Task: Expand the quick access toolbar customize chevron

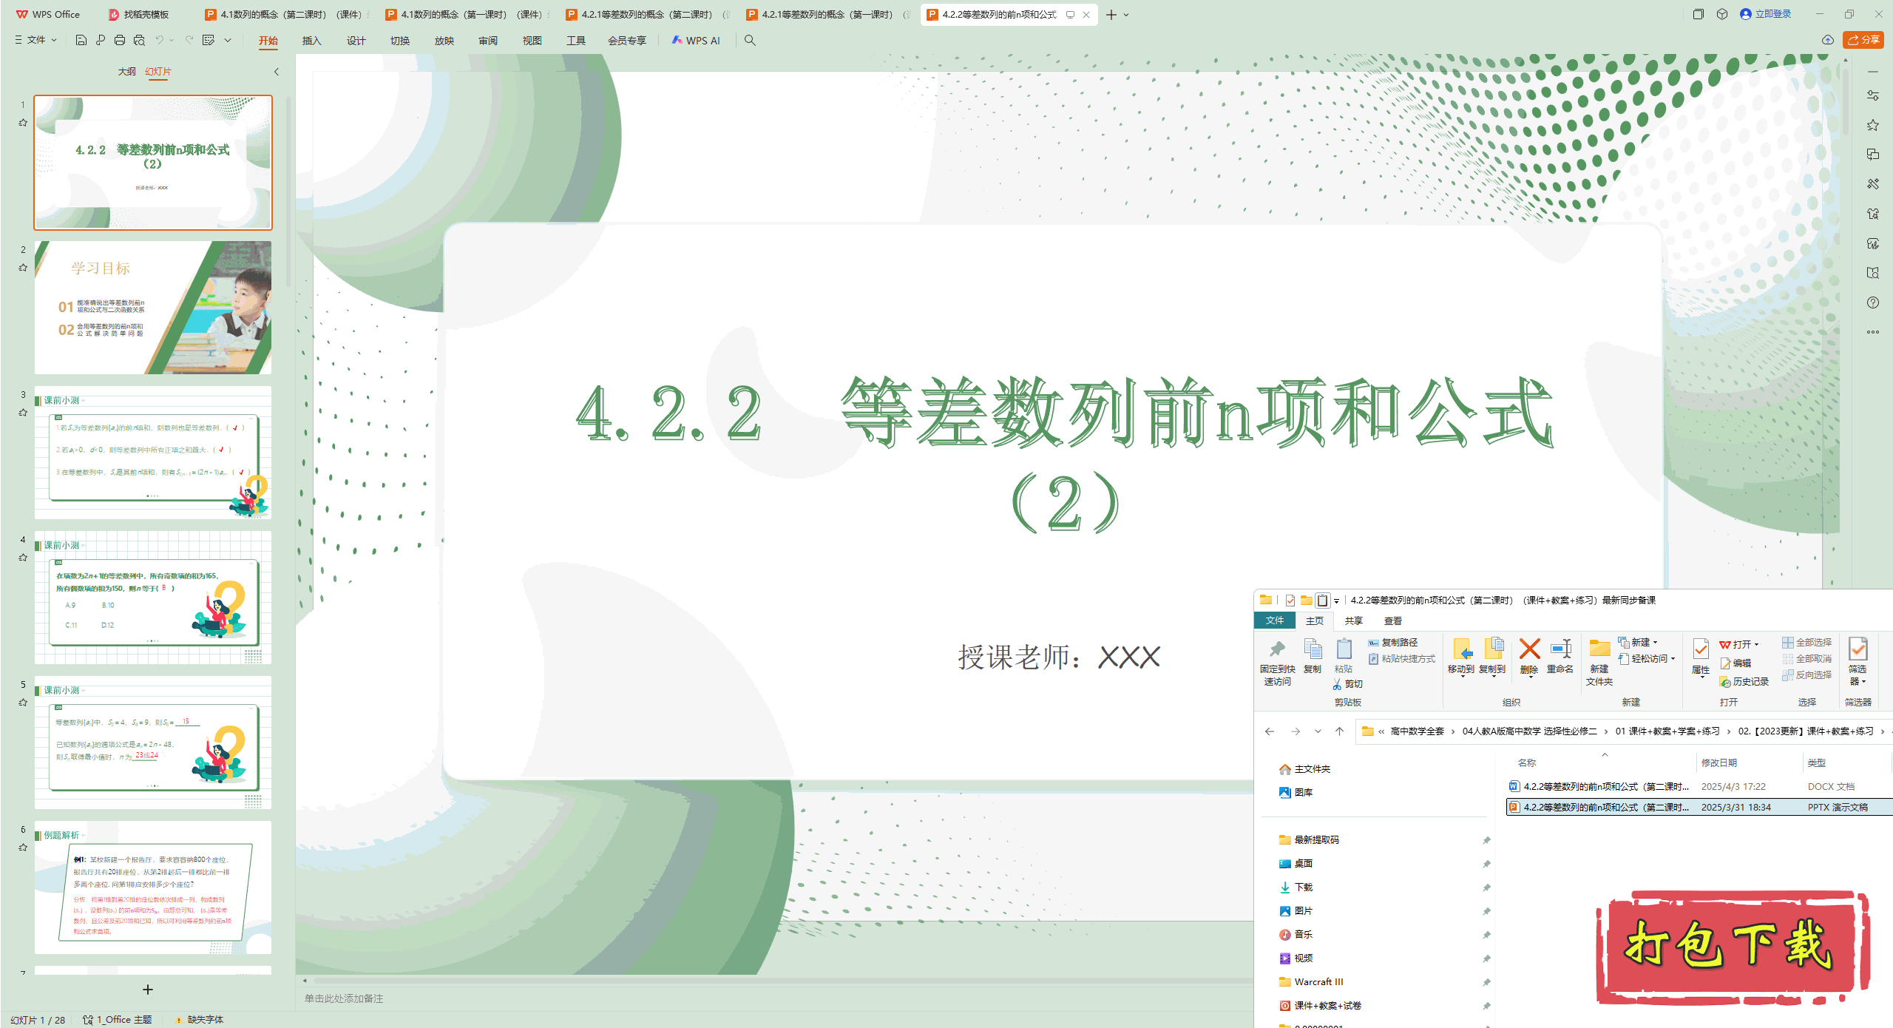Action: click(x=228, y=40)
